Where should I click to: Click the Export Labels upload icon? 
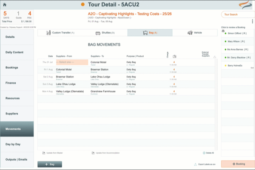[195, 164]
